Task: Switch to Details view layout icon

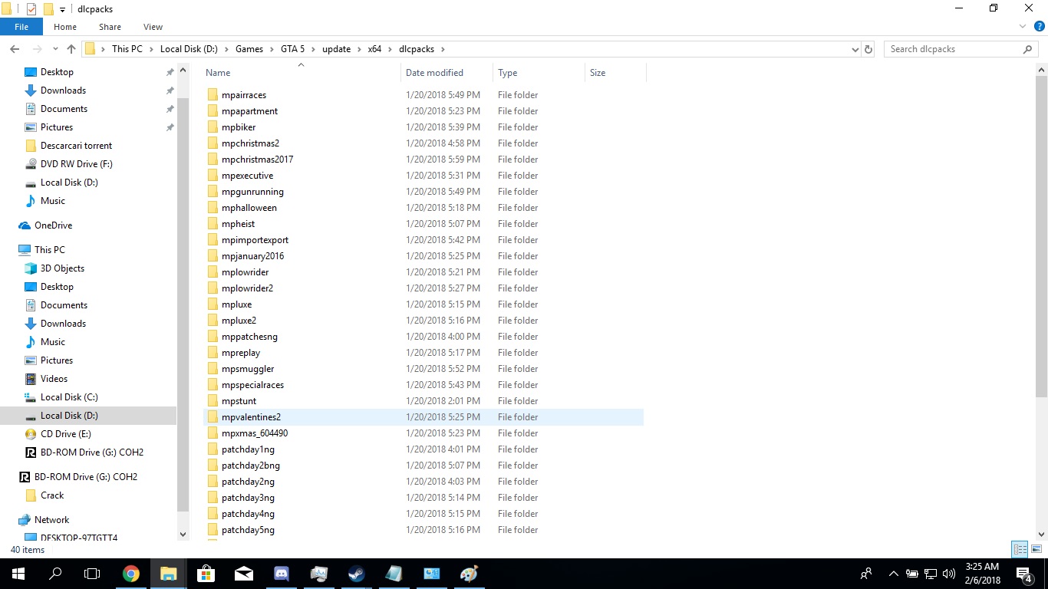Action: click(x=1020, y=549)
